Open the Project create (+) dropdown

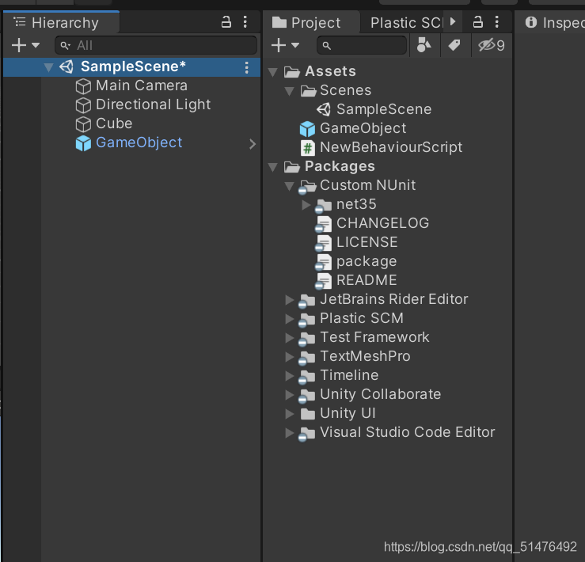tap(286, 45)
